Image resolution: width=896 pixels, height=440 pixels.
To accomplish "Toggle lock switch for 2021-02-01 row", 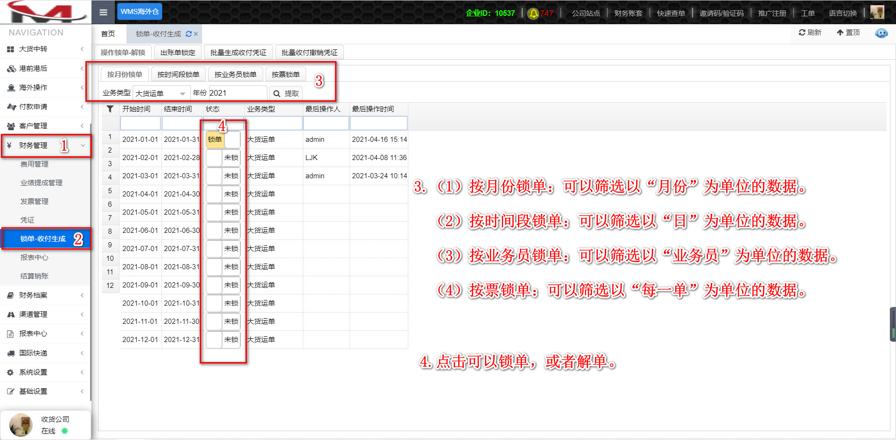I will (x=223, y=158).
